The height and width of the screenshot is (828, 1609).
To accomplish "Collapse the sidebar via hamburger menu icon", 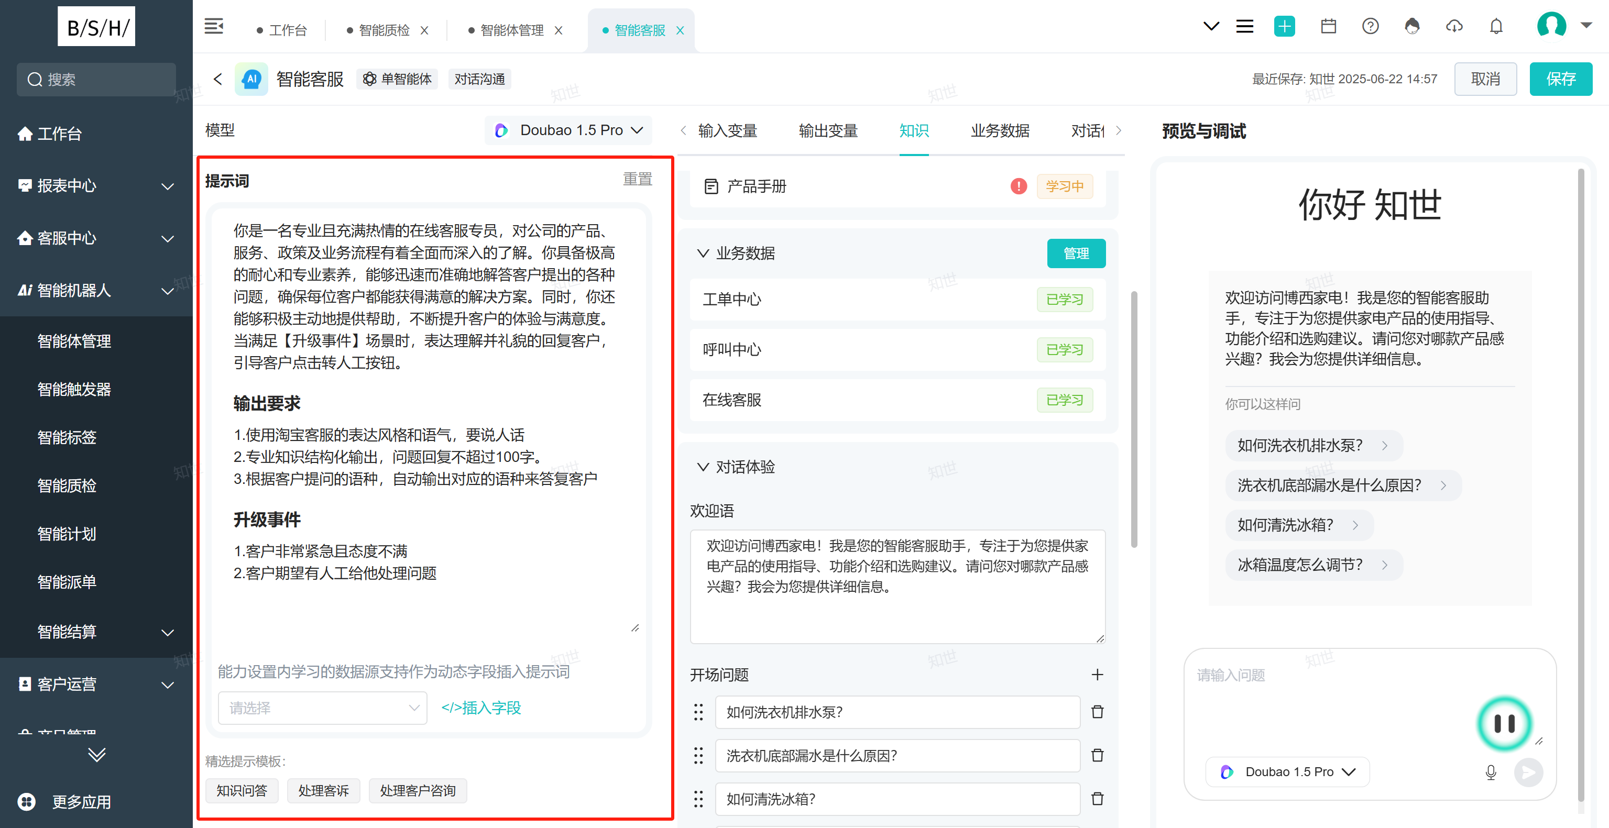I will tap(214, 26).
